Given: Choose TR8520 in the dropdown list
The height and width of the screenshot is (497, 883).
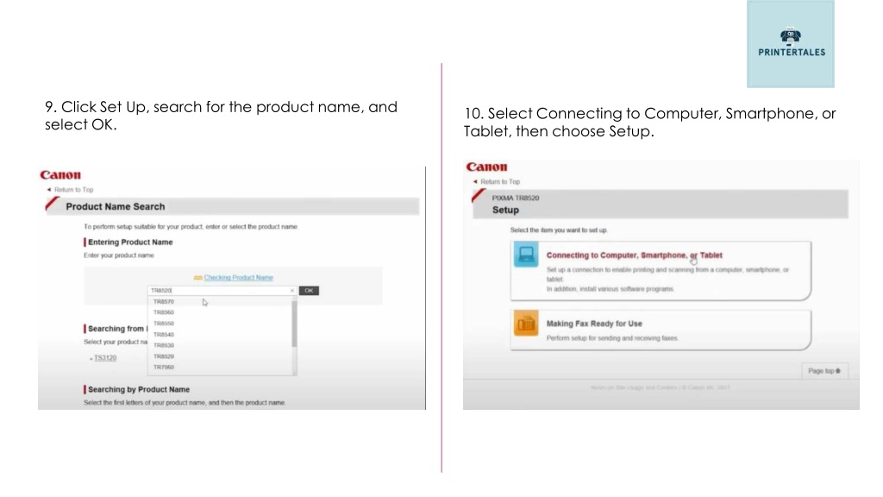Looking at the screenshot, I should click(164, 356).
